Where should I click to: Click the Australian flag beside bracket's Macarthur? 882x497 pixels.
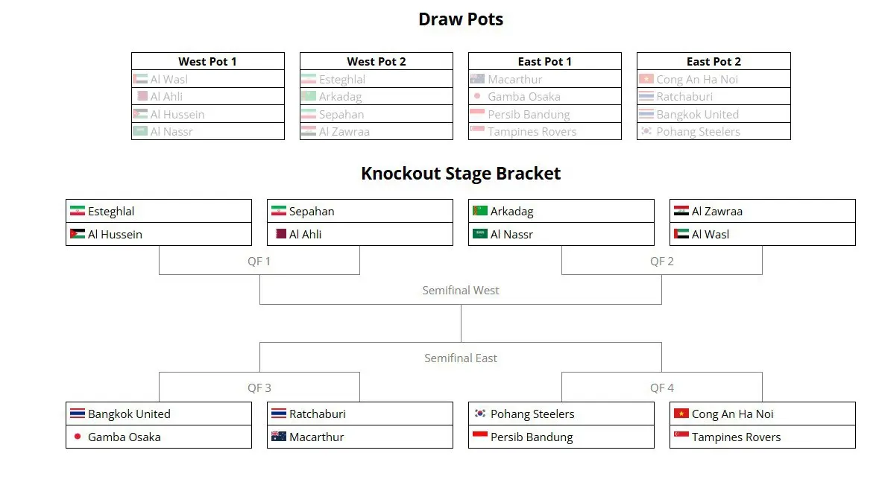[x=279, y=437]
